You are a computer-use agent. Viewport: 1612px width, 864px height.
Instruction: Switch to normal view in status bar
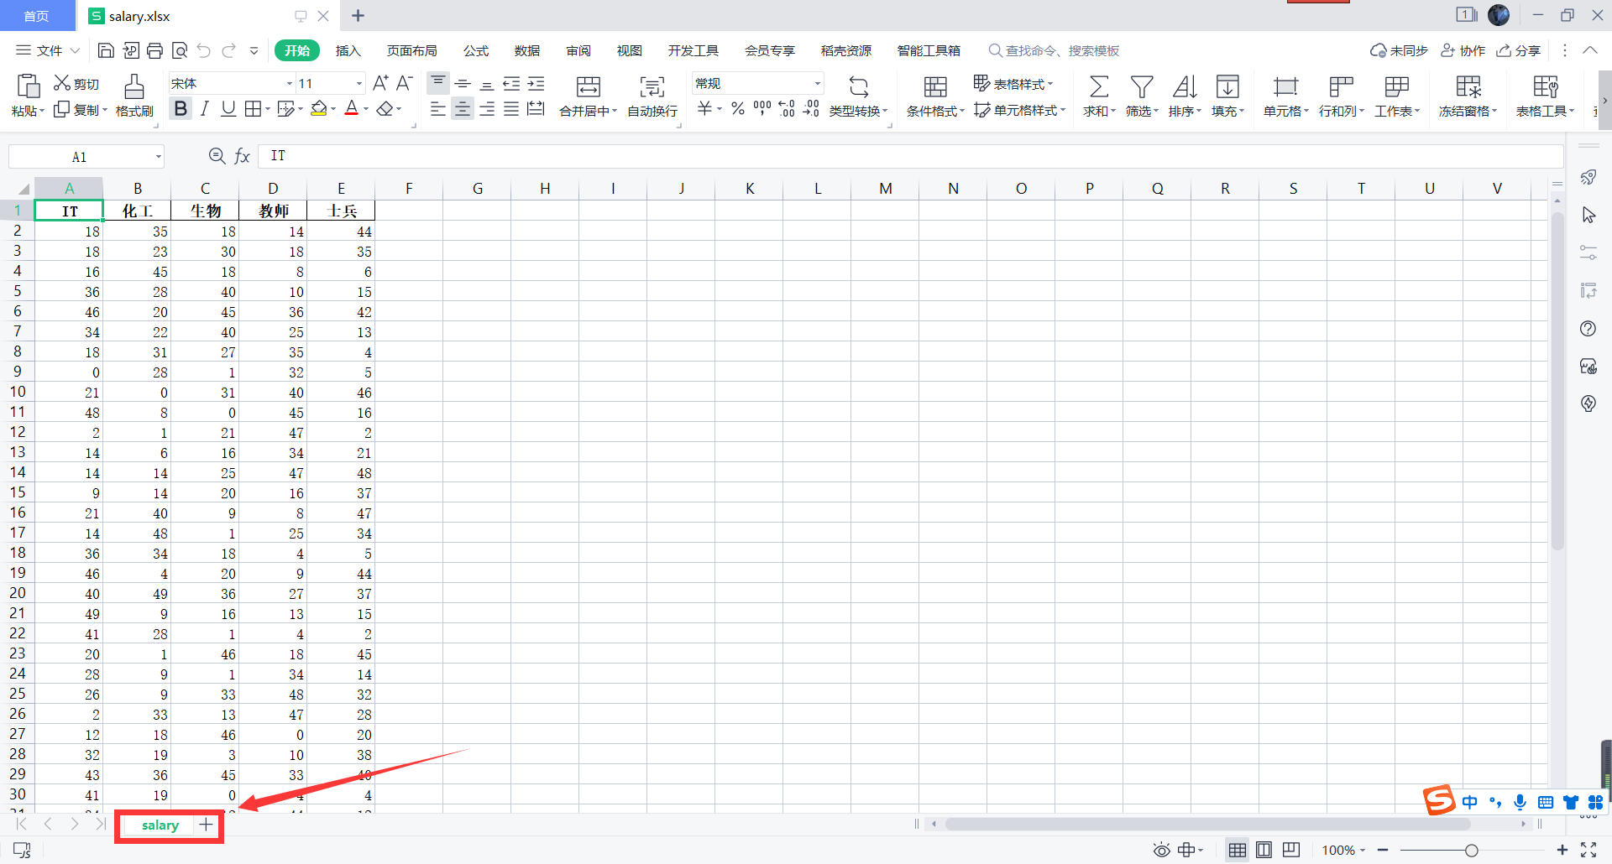coord(1238,851)
